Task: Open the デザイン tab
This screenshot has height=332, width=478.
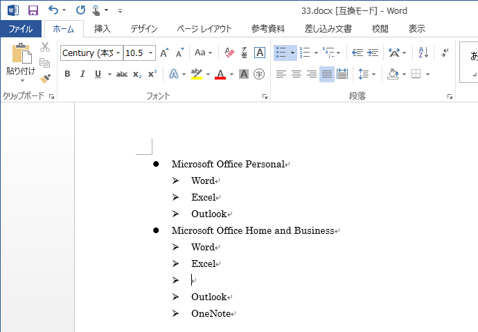Action: tap(144, 29)
